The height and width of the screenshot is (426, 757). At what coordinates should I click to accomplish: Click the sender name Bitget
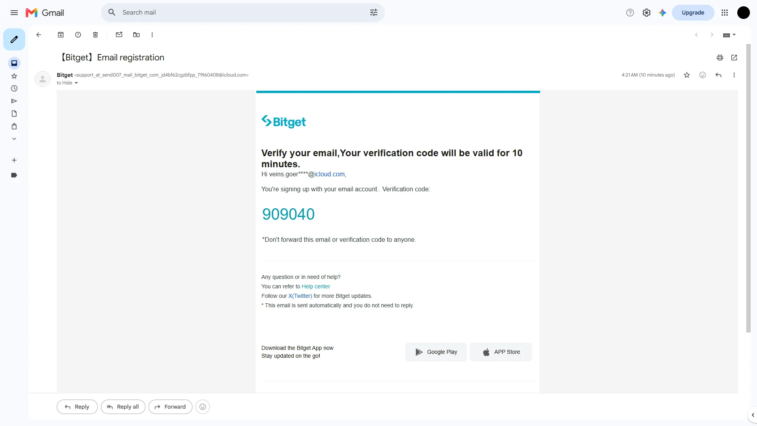tap(65, 75)
